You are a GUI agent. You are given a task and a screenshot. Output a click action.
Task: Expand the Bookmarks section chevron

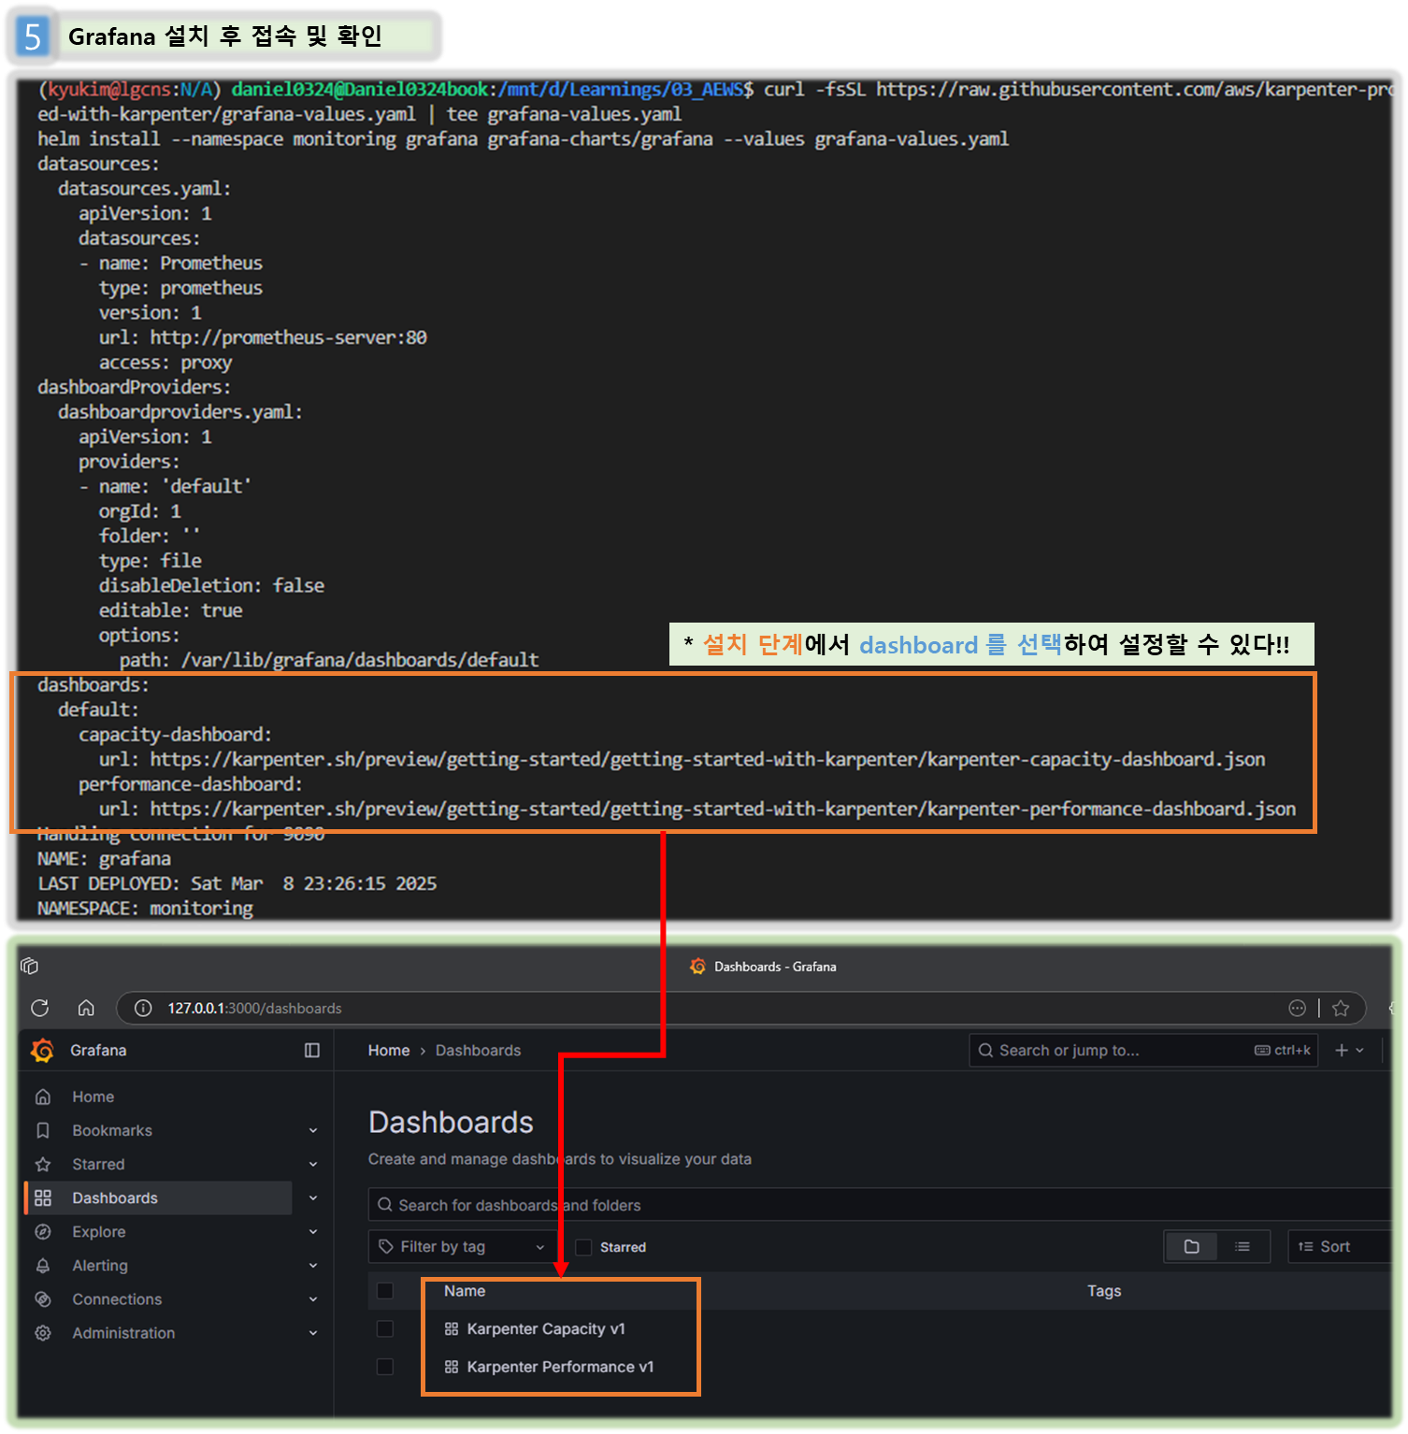click(x=313, y=1130)
